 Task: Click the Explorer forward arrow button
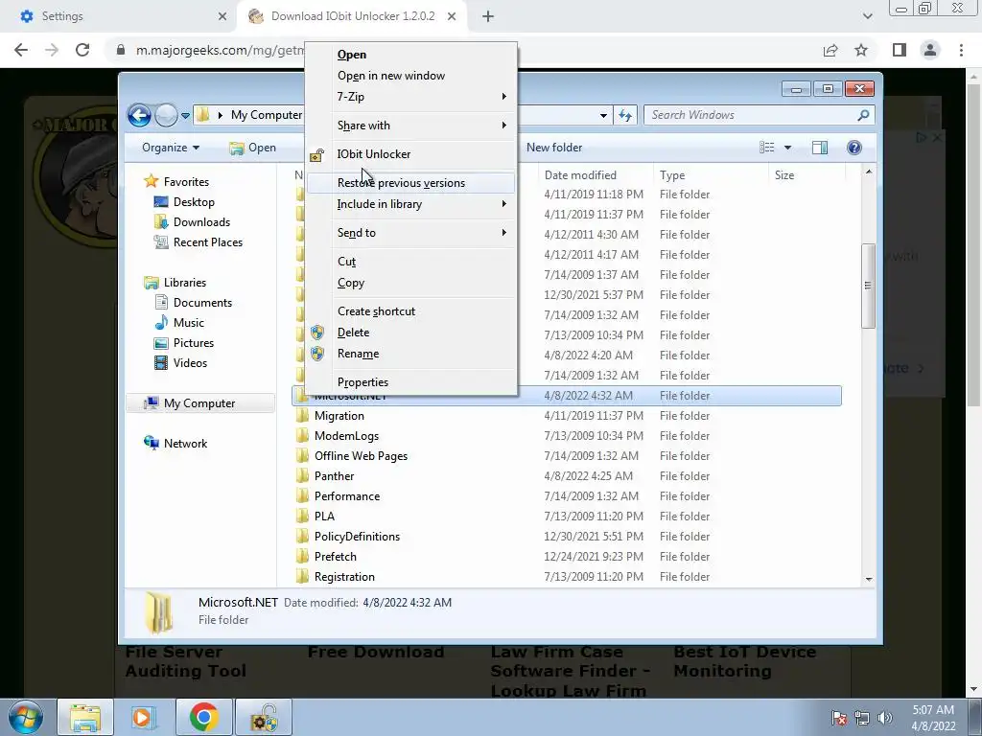pos(166,115)
